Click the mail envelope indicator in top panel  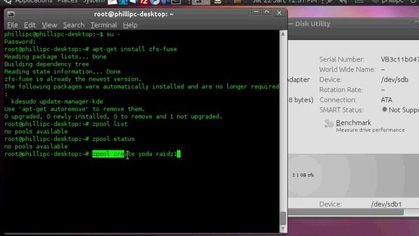(359, 1)
